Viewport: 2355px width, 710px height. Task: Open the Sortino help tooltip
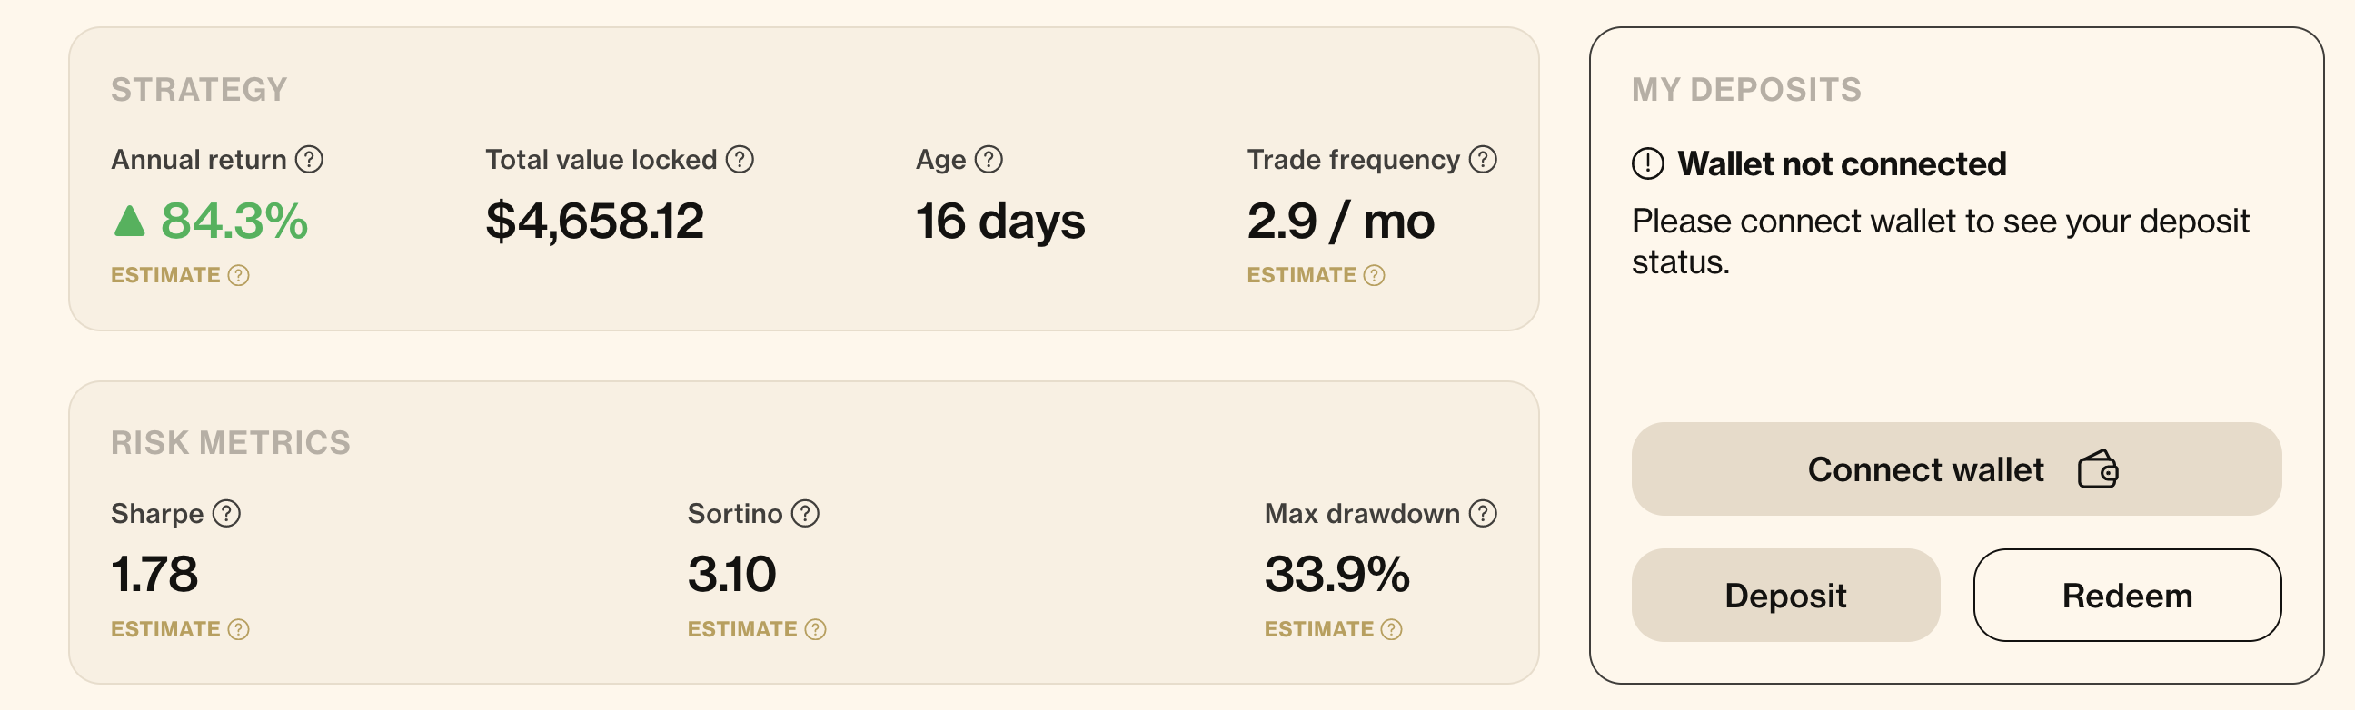click(804, 514)
